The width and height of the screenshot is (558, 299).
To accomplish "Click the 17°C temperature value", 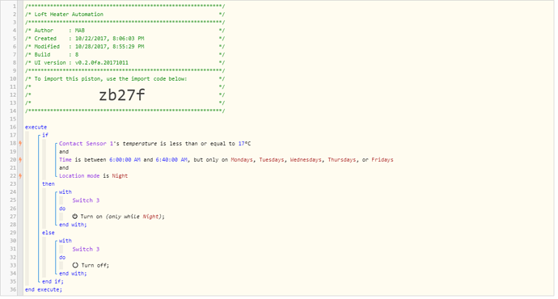I will [244, 144].
